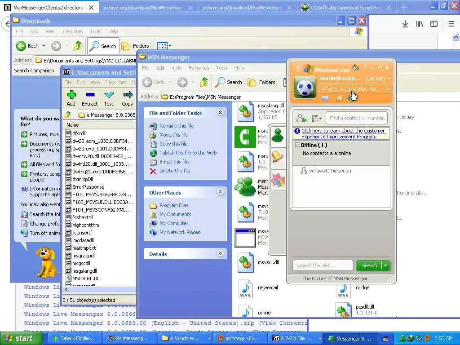Click Find a contact or number field
Image resolution: width=460 pixels, height=345 pixels.
[x=356, y=118]
